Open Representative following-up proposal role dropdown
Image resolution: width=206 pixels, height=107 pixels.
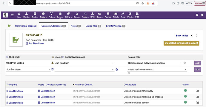pos(155,63)
